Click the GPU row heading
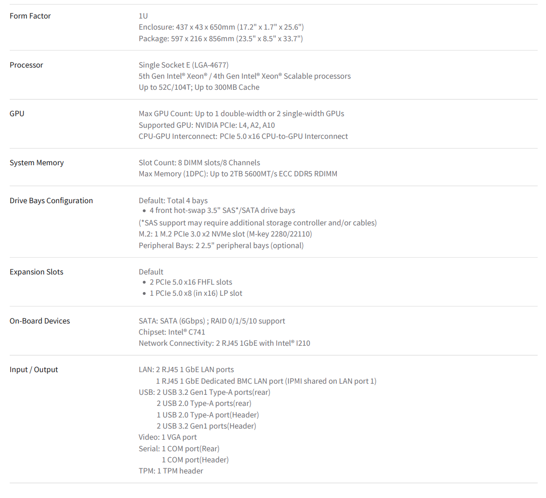The image size is (546, 498). click(17, 113)
